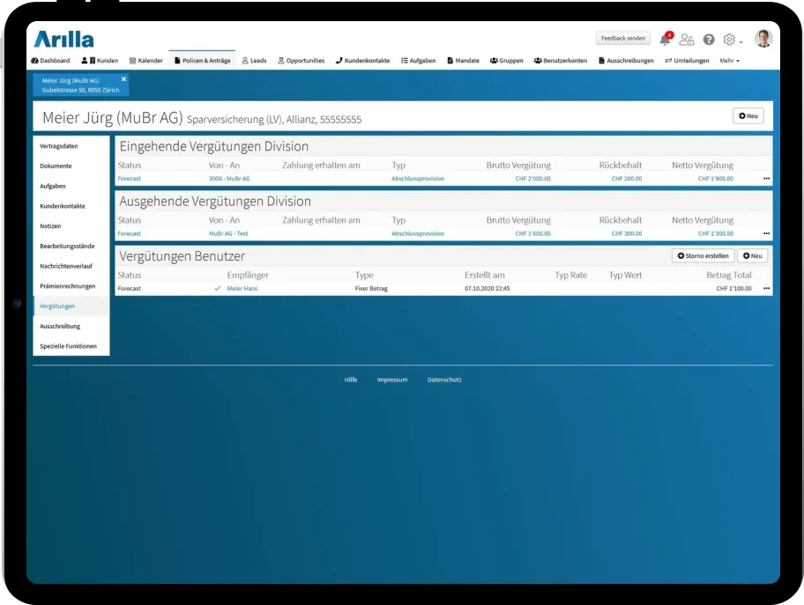Open the Impressum footer link
804x605 pixels.
click(392, 380)
